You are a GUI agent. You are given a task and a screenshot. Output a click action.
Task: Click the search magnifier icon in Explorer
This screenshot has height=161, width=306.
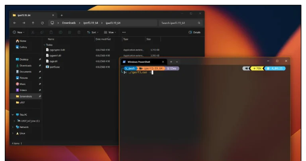click(x=199, y=23)
